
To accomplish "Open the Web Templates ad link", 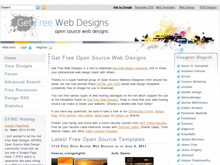I will [x=165, y=7].
